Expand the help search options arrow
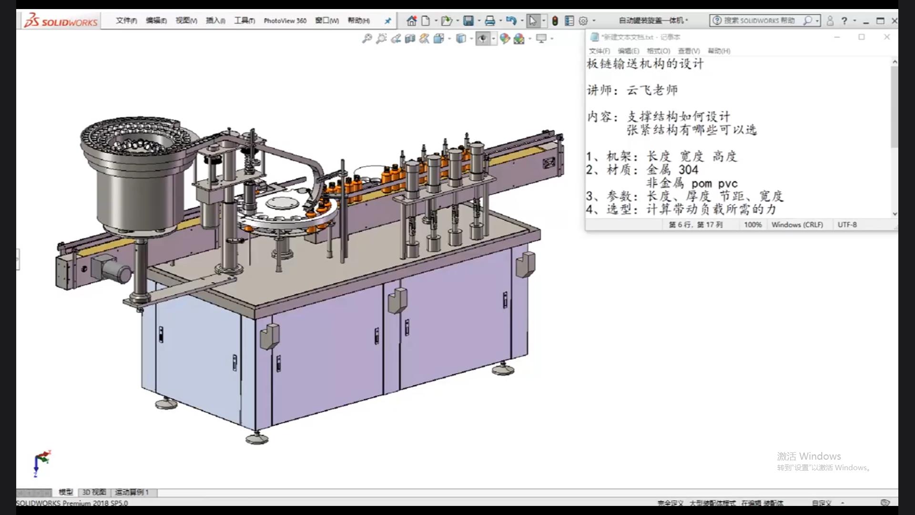 pyautogui.click(x=817, y=21)
